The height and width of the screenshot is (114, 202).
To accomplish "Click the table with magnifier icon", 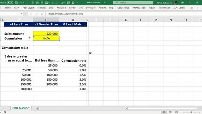I will pyautogui.click(x=73, y=3).
